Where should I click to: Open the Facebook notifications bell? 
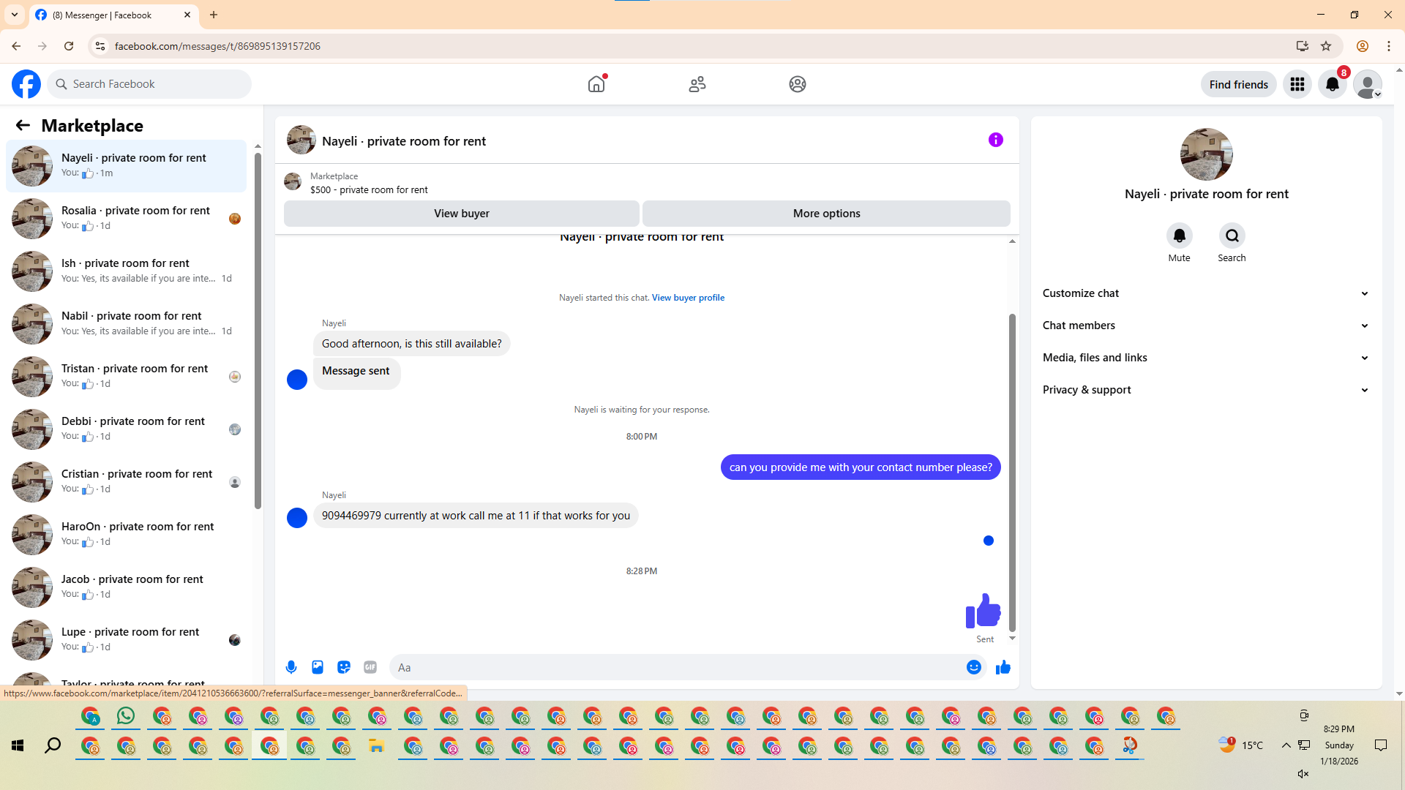coord(1332,84)
